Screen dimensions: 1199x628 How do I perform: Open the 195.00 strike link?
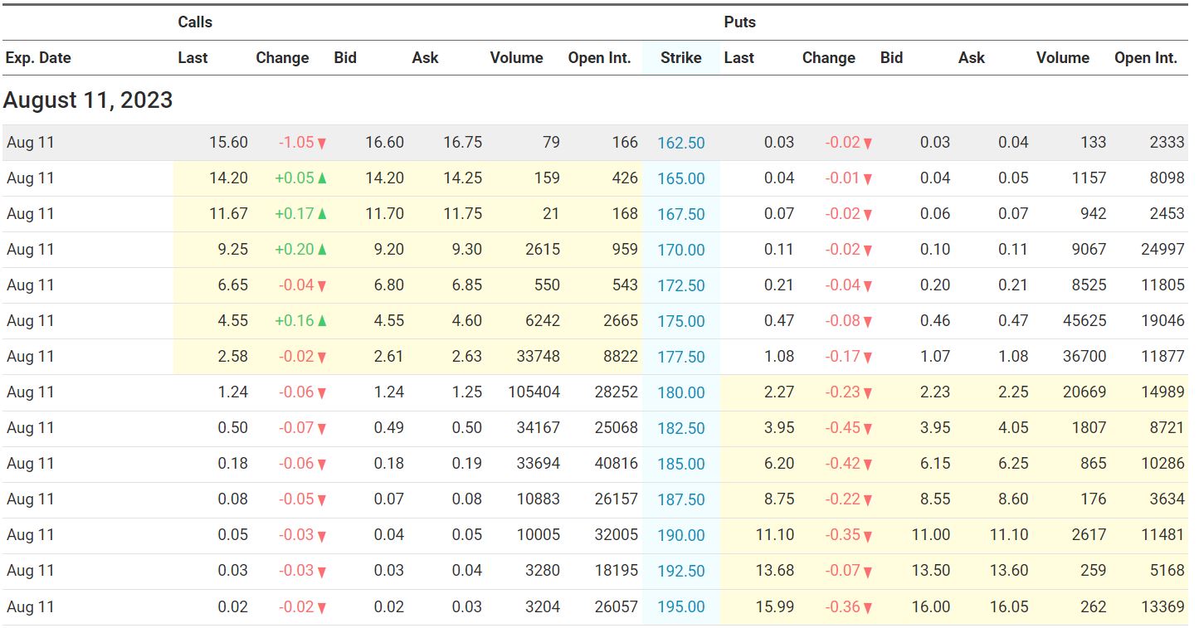(x=681, y=606)
